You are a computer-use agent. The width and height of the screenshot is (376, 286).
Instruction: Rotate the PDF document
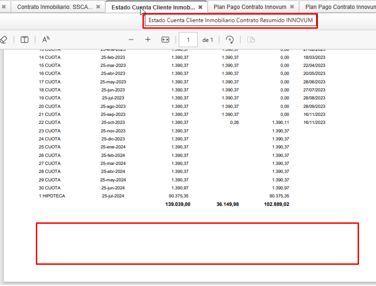point(230,40)
